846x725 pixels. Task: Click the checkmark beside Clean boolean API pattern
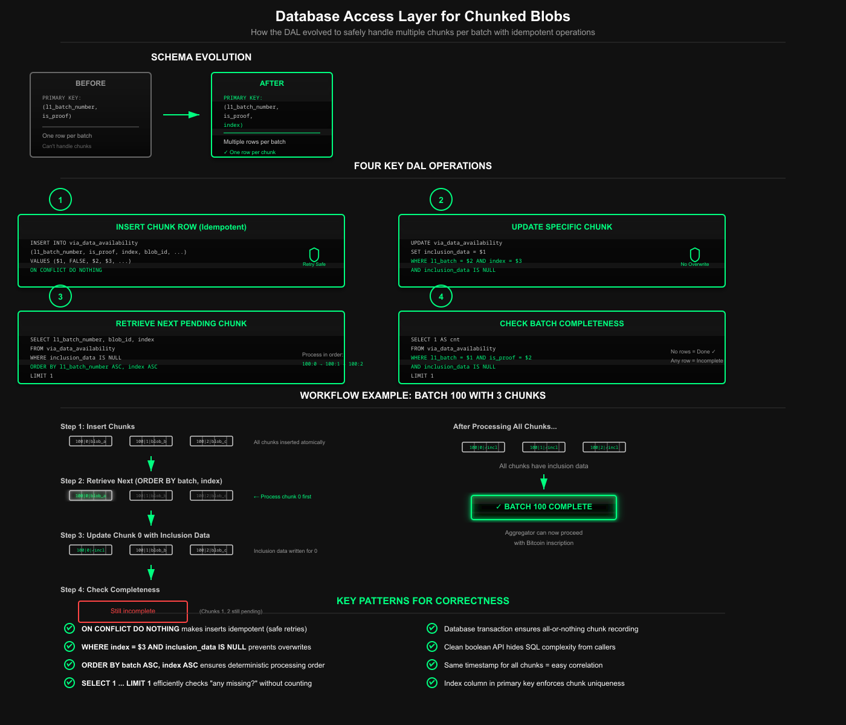point(432,646)
